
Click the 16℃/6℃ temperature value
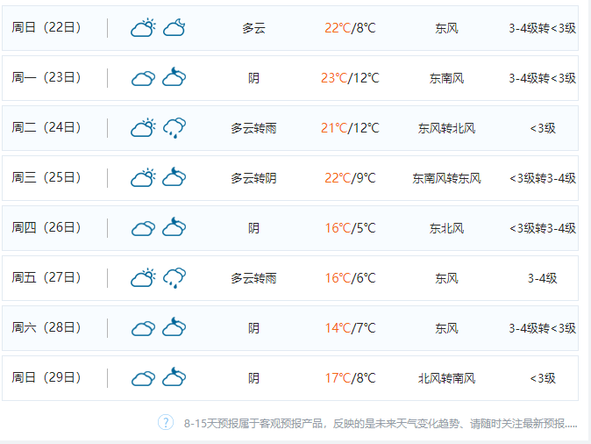(350, 278)
